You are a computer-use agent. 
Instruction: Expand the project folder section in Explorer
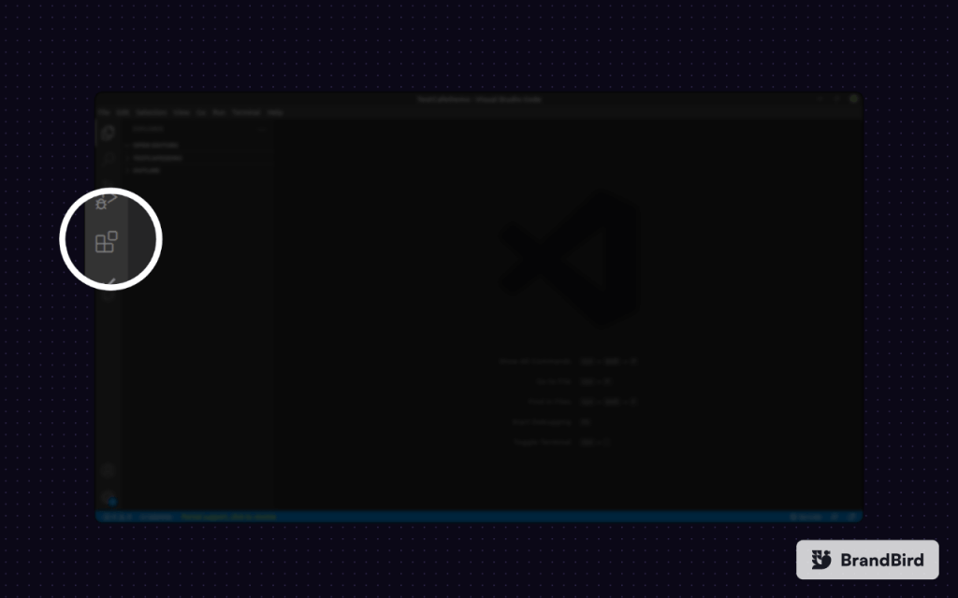click(x=157, y=159)
